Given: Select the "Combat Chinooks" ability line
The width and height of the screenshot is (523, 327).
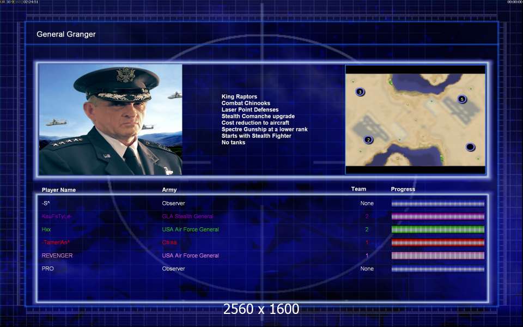Looking at the screenshot, I should click(246, 103).
